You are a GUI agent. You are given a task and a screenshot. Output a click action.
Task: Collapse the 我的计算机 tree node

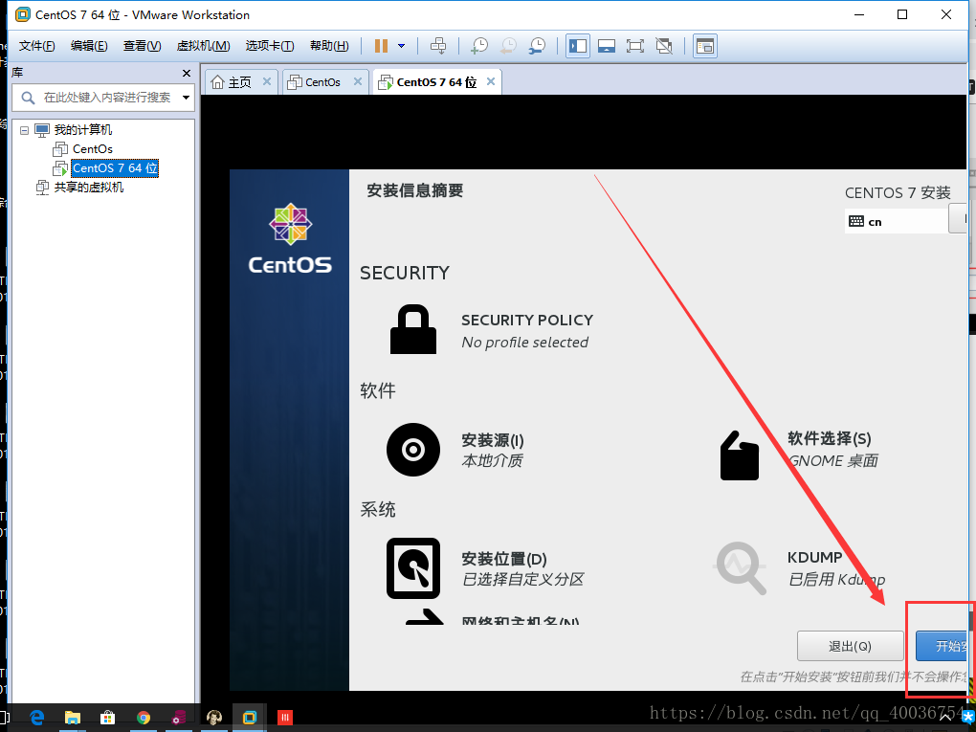[24, 130]
